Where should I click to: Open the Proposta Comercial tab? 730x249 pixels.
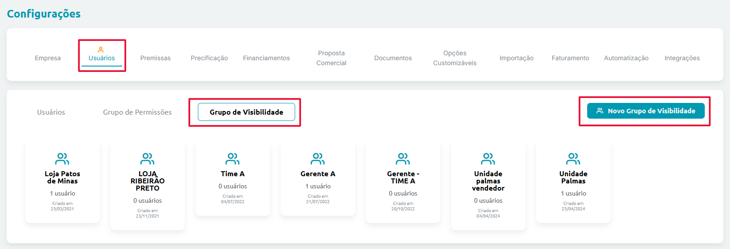[331, 58]
